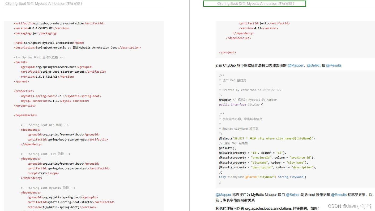Select the @Result line for "cityName"

pos(264,162)
